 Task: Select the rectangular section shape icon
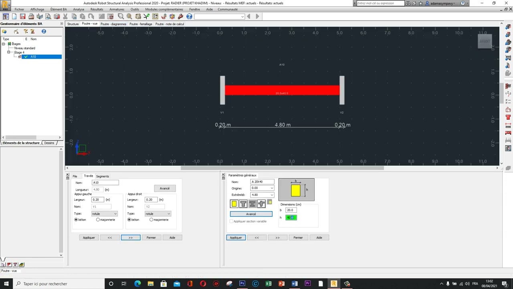[x=234, y=204]
